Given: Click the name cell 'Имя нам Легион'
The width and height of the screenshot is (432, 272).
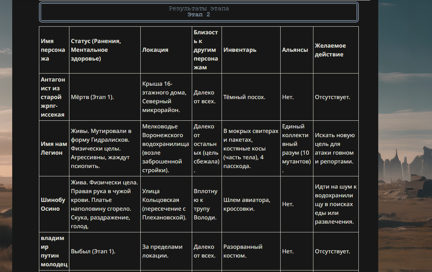Looking at the screenshot, I should tap(54, 149).
